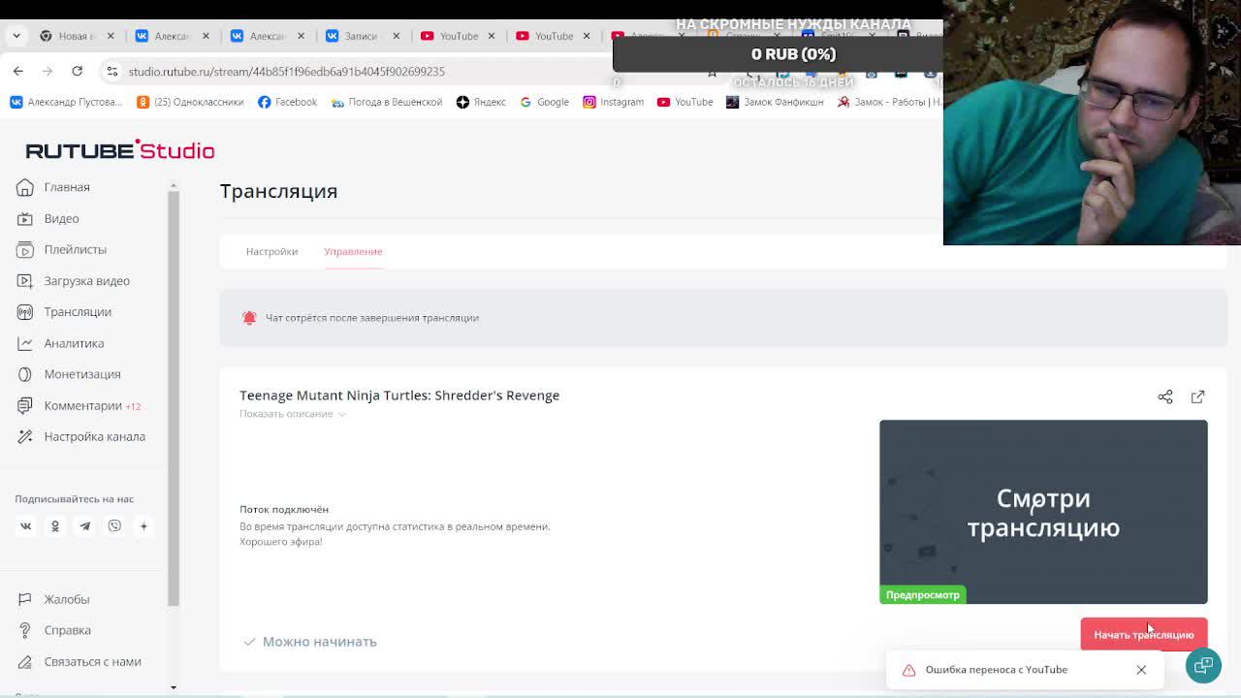The height and width of the screenshot is (698, 1241).
Task: Click the Можно начинать status text
Action: [x=319, y=642]
